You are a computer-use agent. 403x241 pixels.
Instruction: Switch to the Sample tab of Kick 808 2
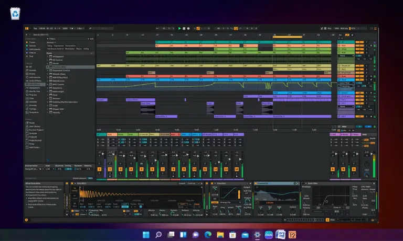tap(182, 183)
